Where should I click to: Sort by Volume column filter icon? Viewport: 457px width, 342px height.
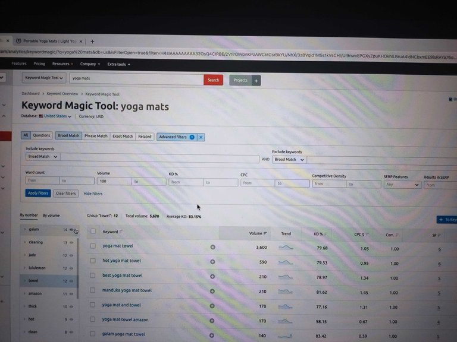pos(265,233)
